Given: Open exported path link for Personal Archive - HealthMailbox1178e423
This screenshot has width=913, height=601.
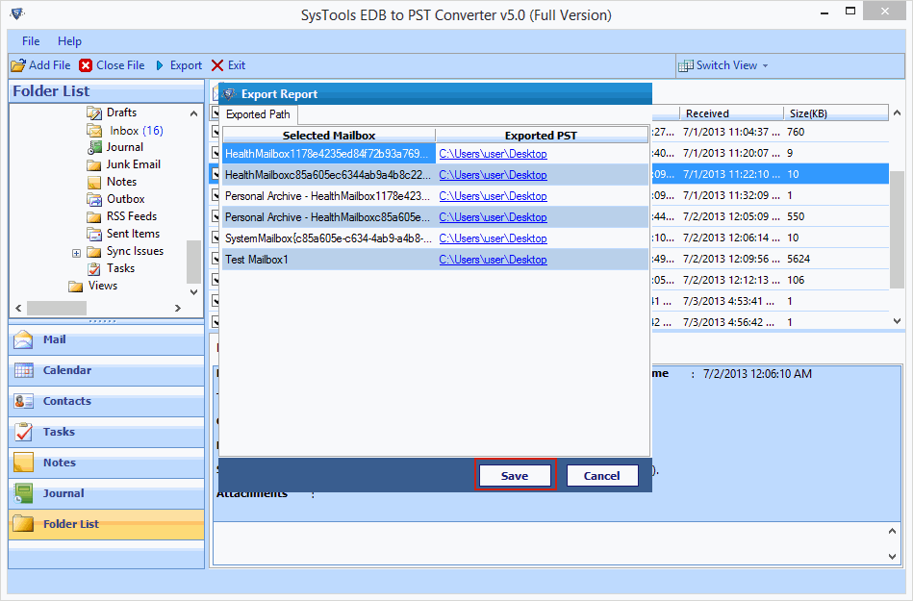Looking at the screenshot, I should pyautogui.click(x=493, y=196).
